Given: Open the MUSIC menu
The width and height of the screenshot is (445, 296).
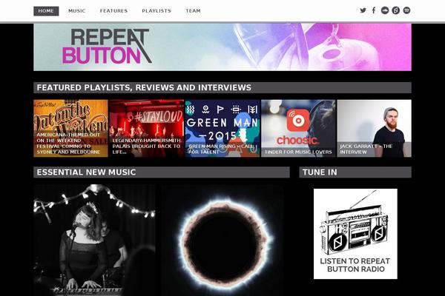Looking at the screenshot, I should click(76, 11).
